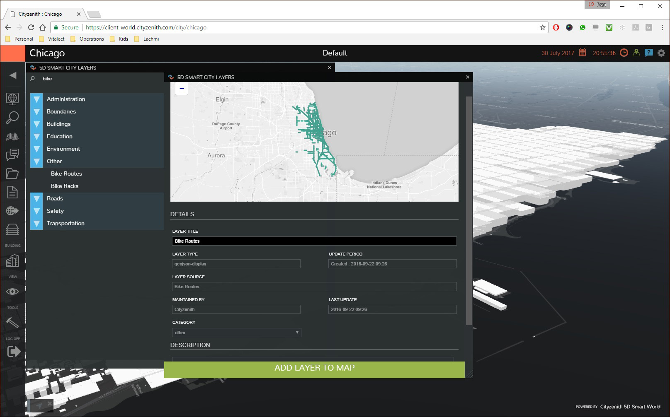Open the Lachmi bookmarks folder

(x=147, y=39)
